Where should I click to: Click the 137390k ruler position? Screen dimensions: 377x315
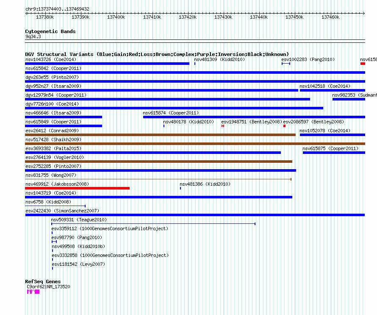(x=80, y=17)
